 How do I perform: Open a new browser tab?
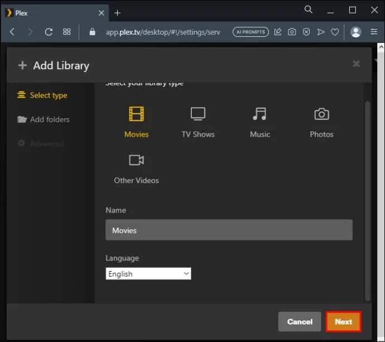pyautogui.click(x=117, y=13)
